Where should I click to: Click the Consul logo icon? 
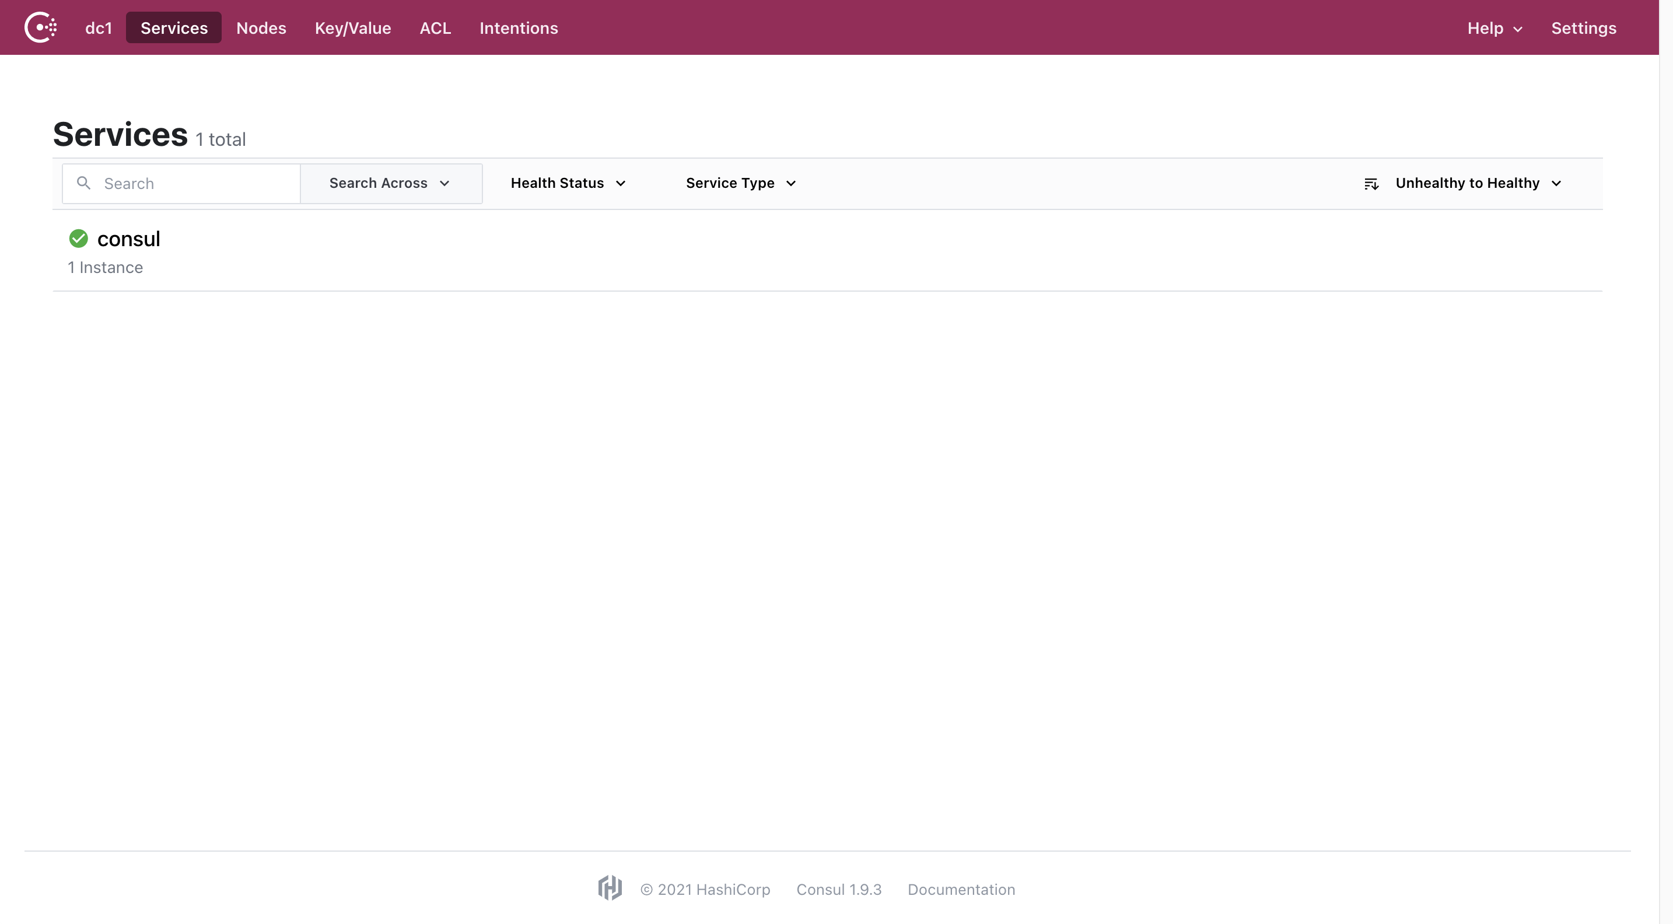tap(40, 27)
